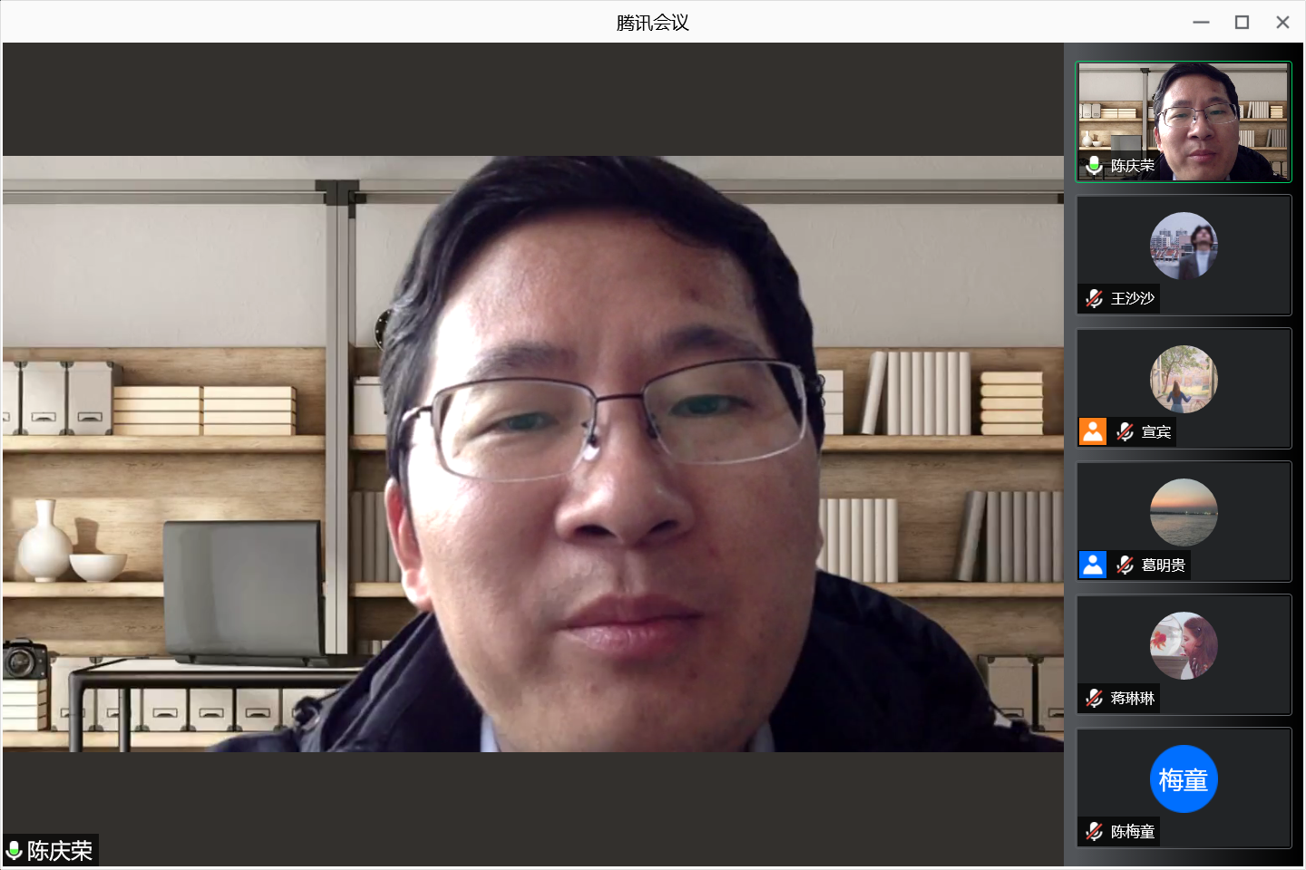1306x870 pixels.
Task: Click the muted microphone icon beside 宣宾
Action: (x=1126, y=431)
